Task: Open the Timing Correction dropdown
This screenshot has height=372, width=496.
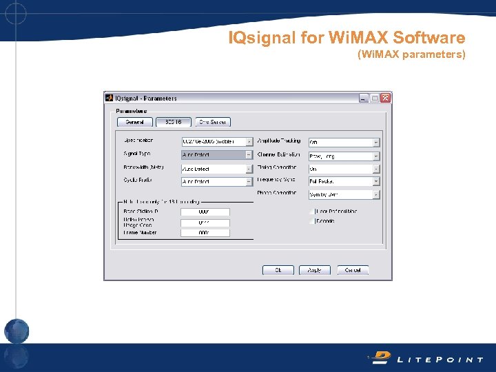Action: [344, 169]
